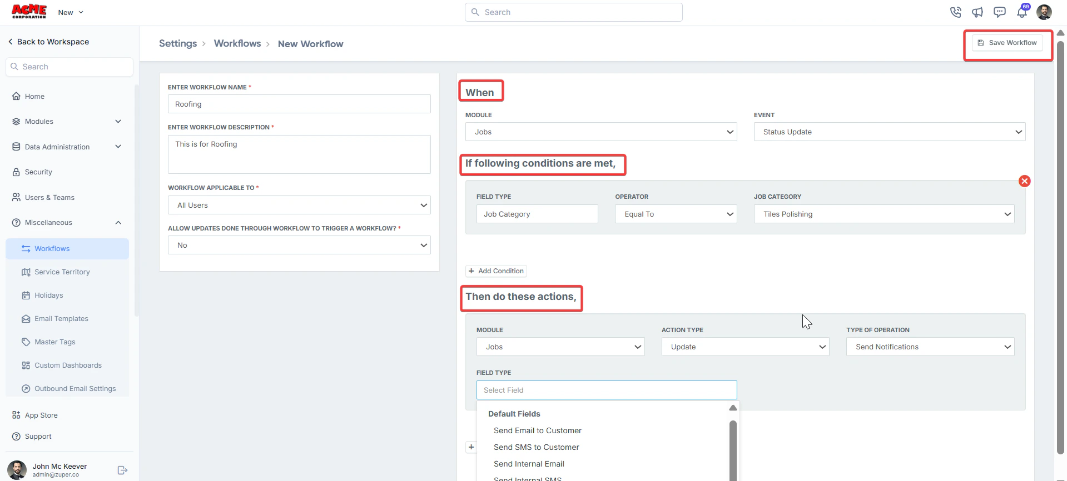Click the Home sidebar icon
Image resolution: width=1067 pixels, height=481 pixels.
click(x=16, y=96)
